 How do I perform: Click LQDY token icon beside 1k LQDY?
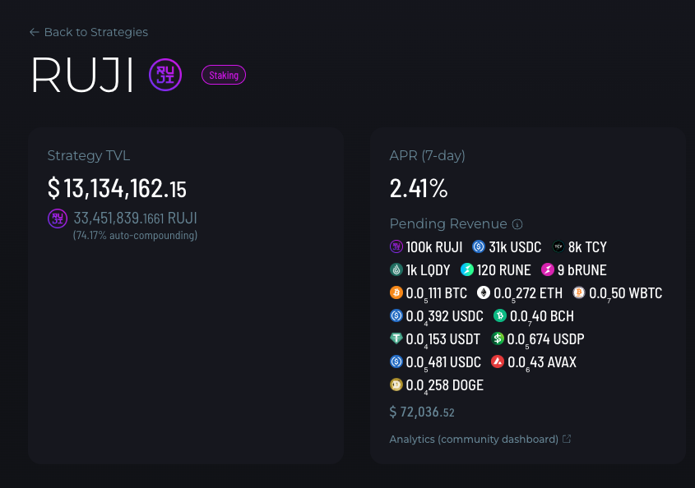(396, 269)
